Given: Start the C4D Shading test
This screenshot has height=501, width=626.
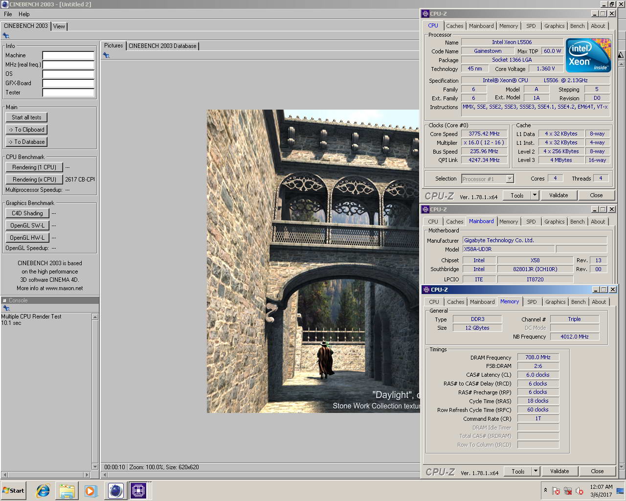Looking at the screenshot, I should [x=27, y=213].
